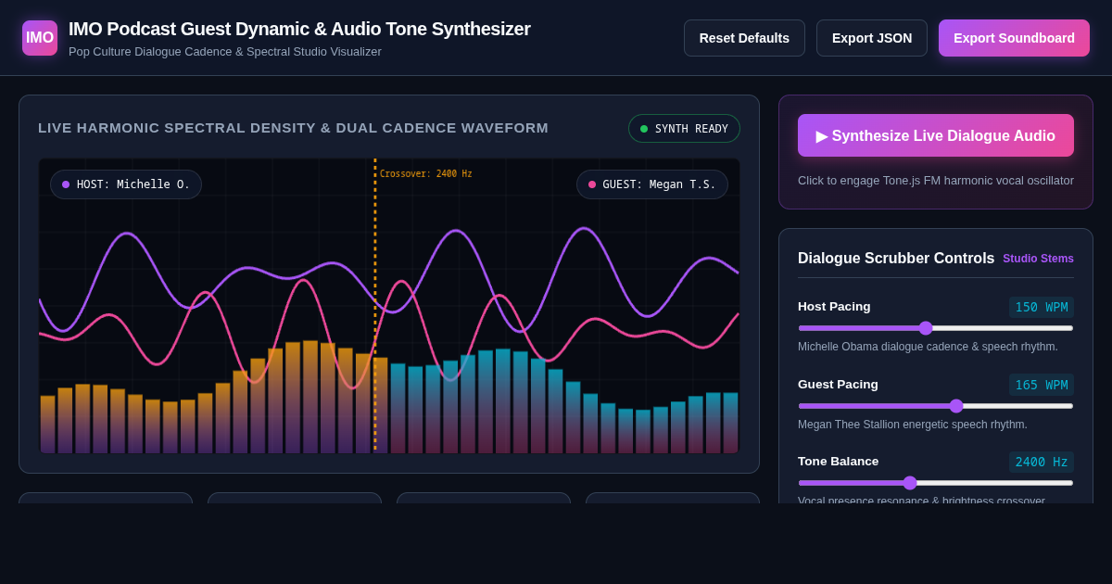The width and height of the screenshot is (1112, 584).
Task: Click Reset Defaults button
Action: coord(744,38)
